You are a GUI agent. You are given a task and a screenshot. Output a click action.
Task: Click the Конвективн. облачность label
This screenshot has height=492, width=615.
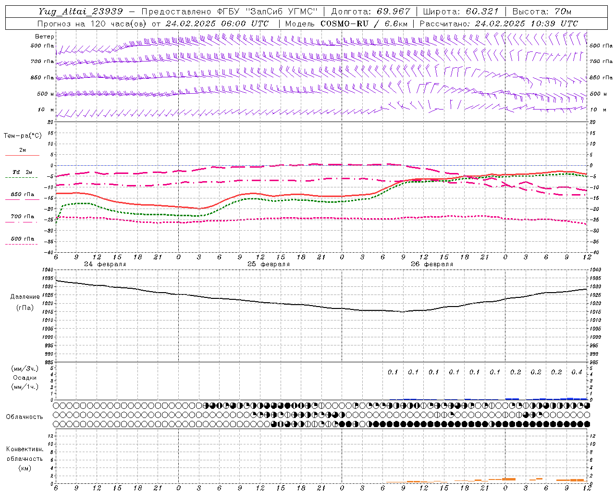pyautogui.click(x=25, y=454)
